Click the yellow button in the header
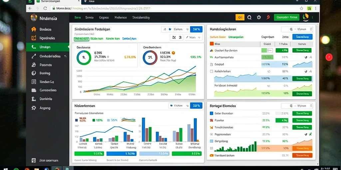Image resolution: width=341 pixels, height=170 pixels. (240, 18)
